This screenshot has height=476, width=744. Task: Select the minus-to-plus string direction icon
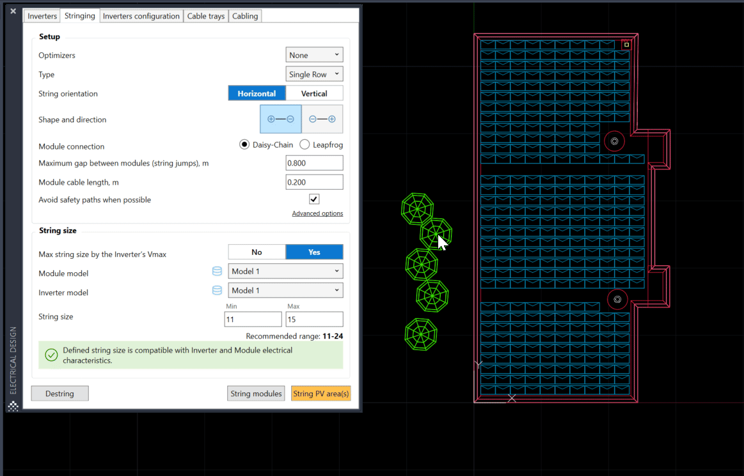click(x=322, y=119)
